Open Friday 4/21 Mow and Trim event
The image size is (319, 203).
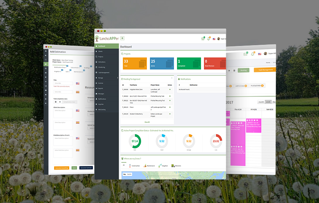coord(254,126)
